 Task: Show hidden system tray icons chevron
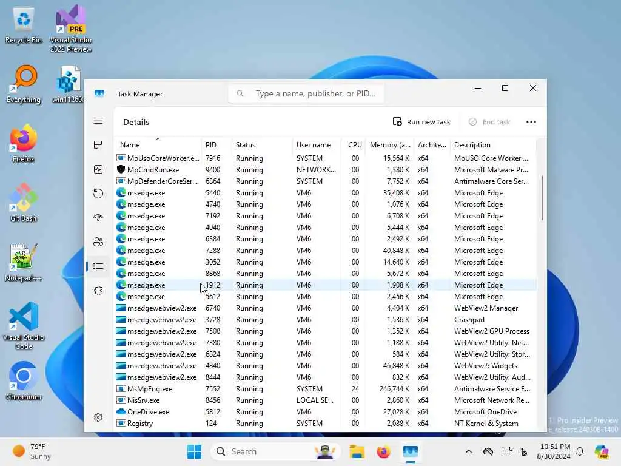tap(469, 451)
